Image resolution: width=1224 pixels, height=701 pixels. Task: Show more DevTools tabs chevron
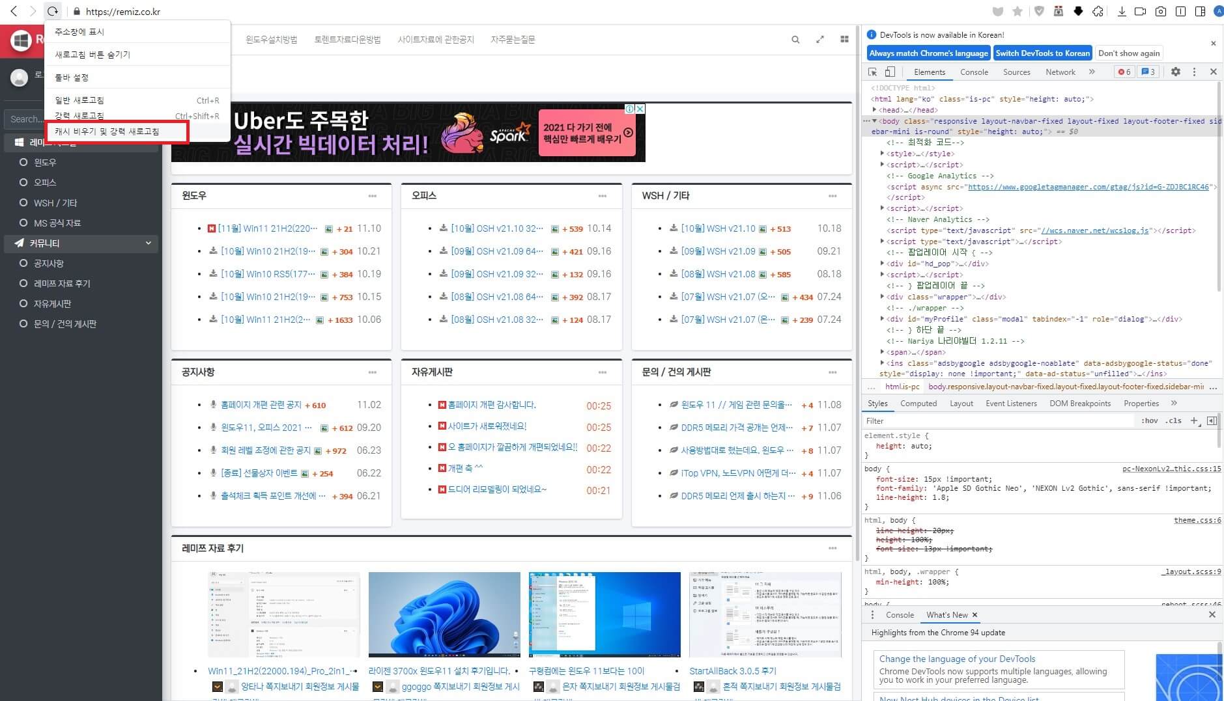1092,72
